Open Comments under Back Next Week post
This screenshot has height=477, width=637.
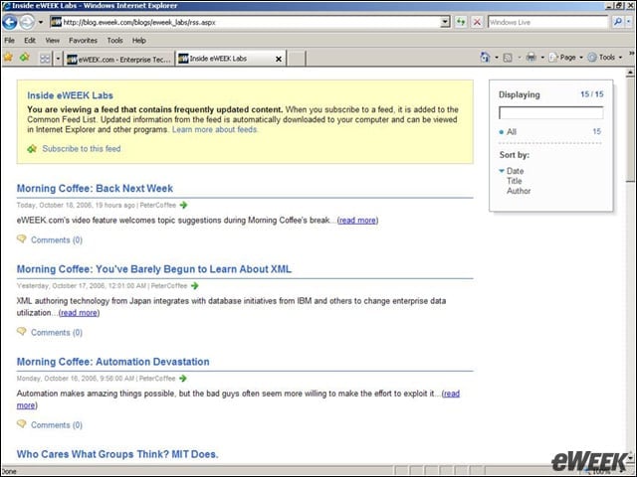coord(57,240)
